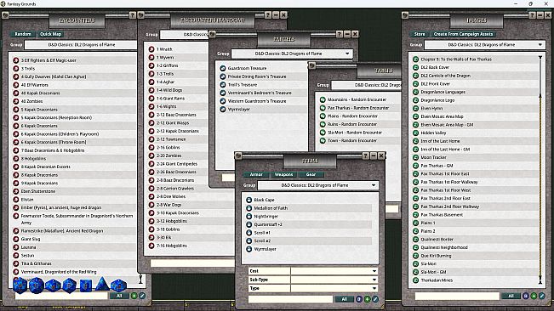Viewport: 554px width, 311px height.
Task: Click Create From Campaign Assets button
Action: 463,34
